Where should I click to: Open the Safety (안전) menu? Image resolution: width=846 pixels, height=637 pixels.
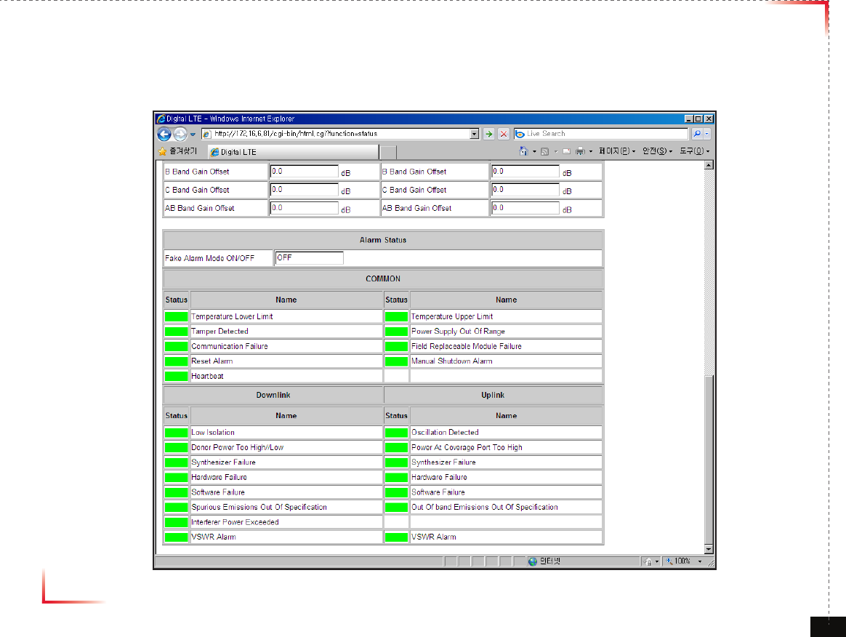click(657, 152)
